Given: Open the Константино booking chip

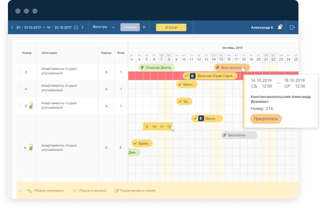Looking at the screenshot, I should click(232, 67).
